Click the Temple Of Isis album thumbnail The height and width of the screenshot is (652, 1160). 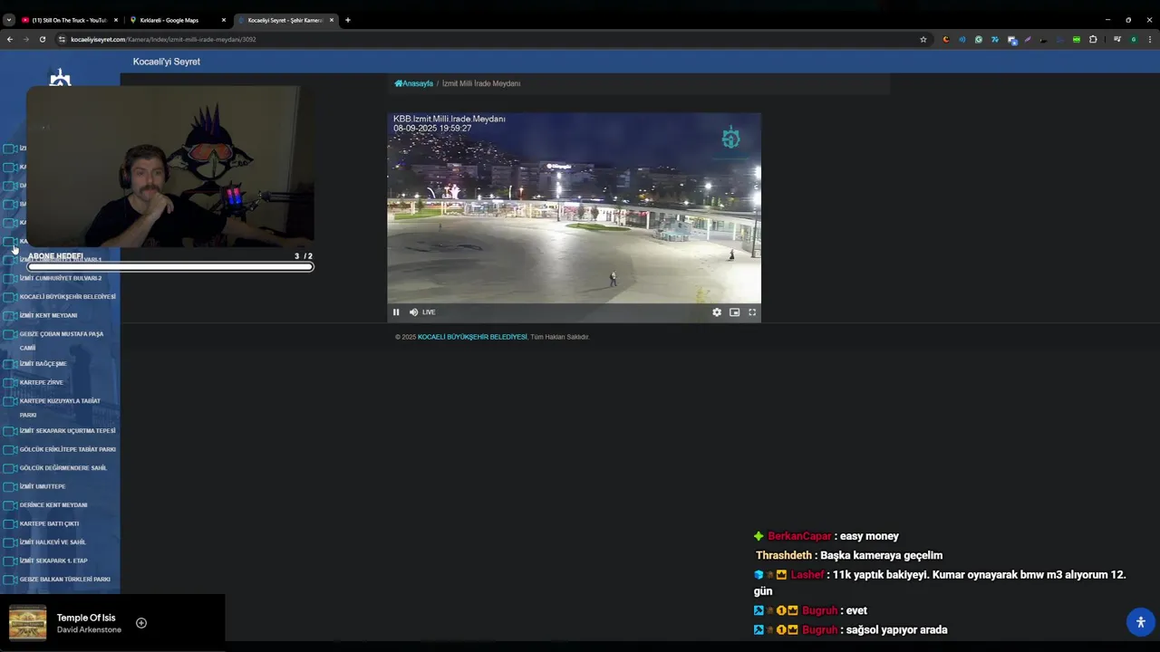27,623
